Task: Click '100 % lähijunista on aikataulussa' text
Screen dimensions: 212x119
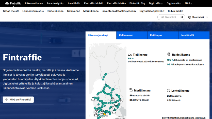Action: tap(185, 60)
